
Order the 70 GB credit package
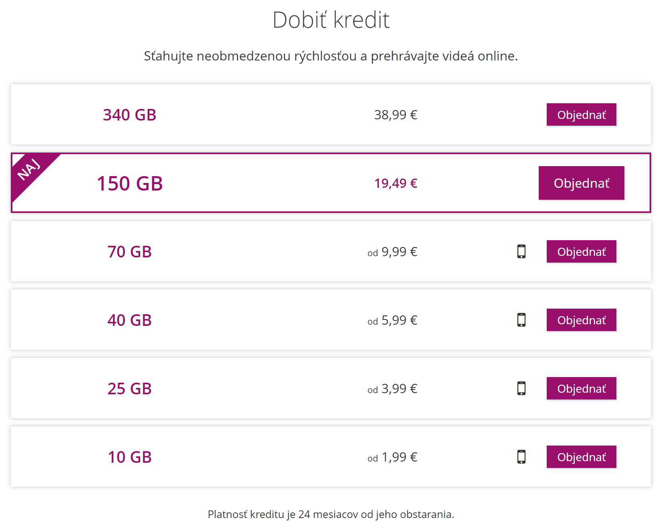tap(581, 252)
